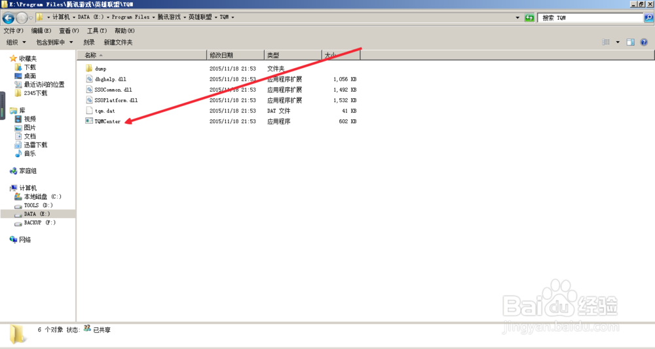Click the TQMCenter file name

[107, 122]
